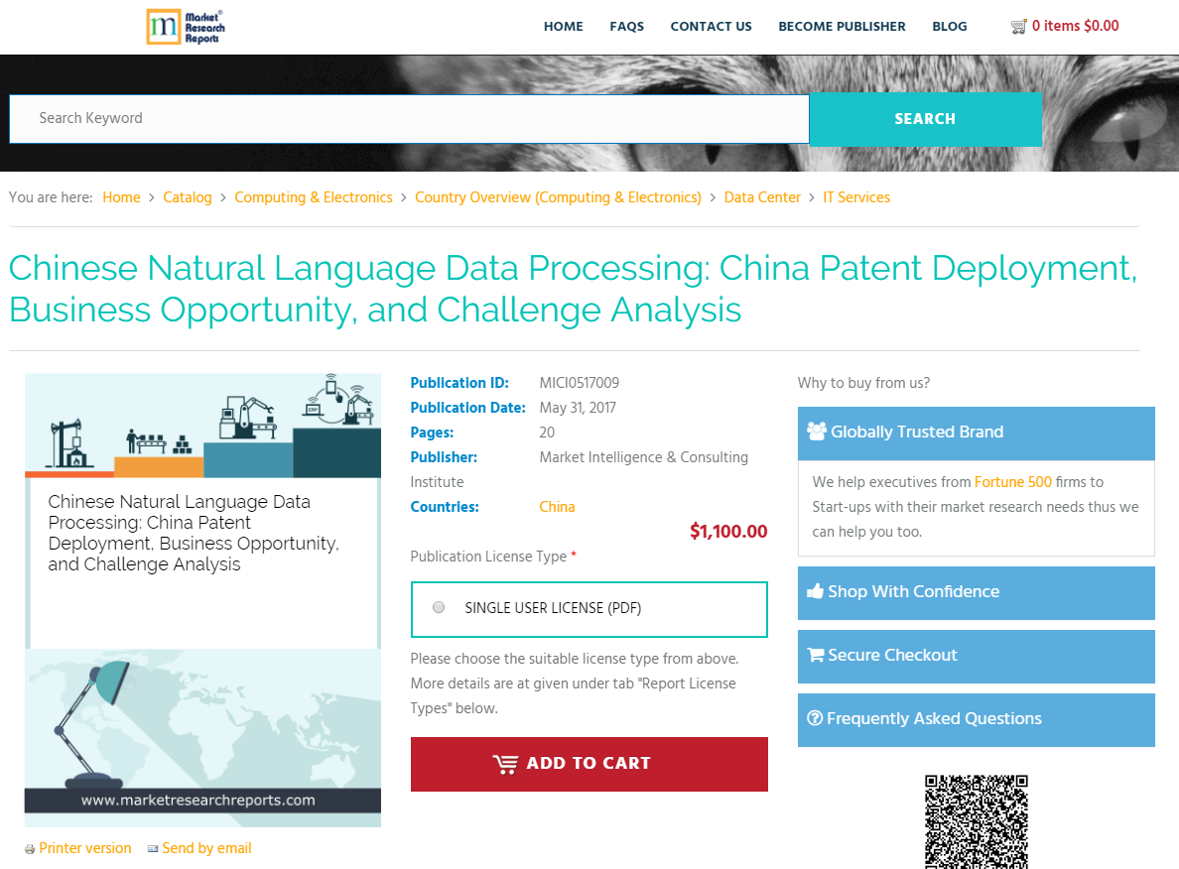1179x869 pixels.
Task: Click the Market Research Reports logo
Action: (185, 26)
